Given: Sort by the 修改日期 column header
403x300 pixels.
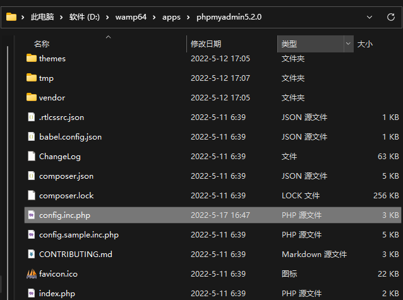Looking at the screenshot, I should point(206,44).
